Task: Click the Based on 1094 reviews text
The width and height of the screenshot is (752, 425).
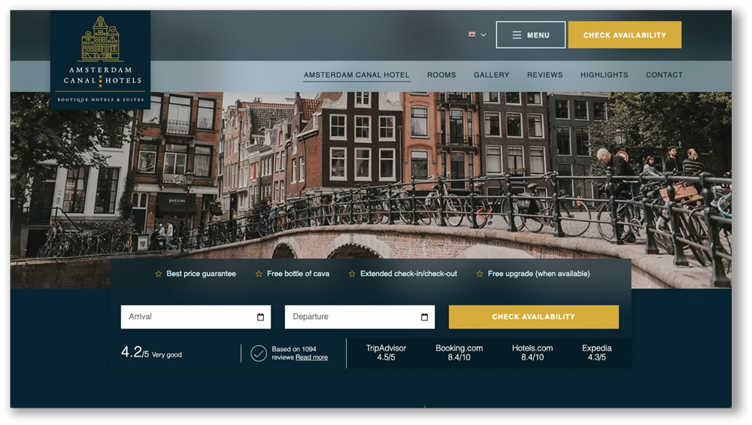Action: tap(293, 353)
